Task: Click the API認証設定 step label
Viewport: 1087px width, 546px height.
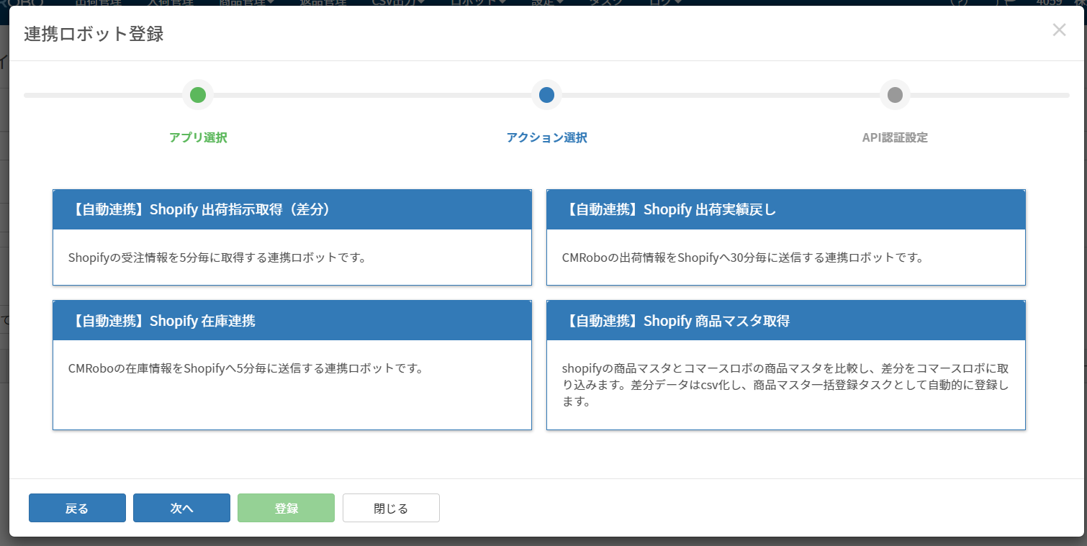Action: point(895,137)
